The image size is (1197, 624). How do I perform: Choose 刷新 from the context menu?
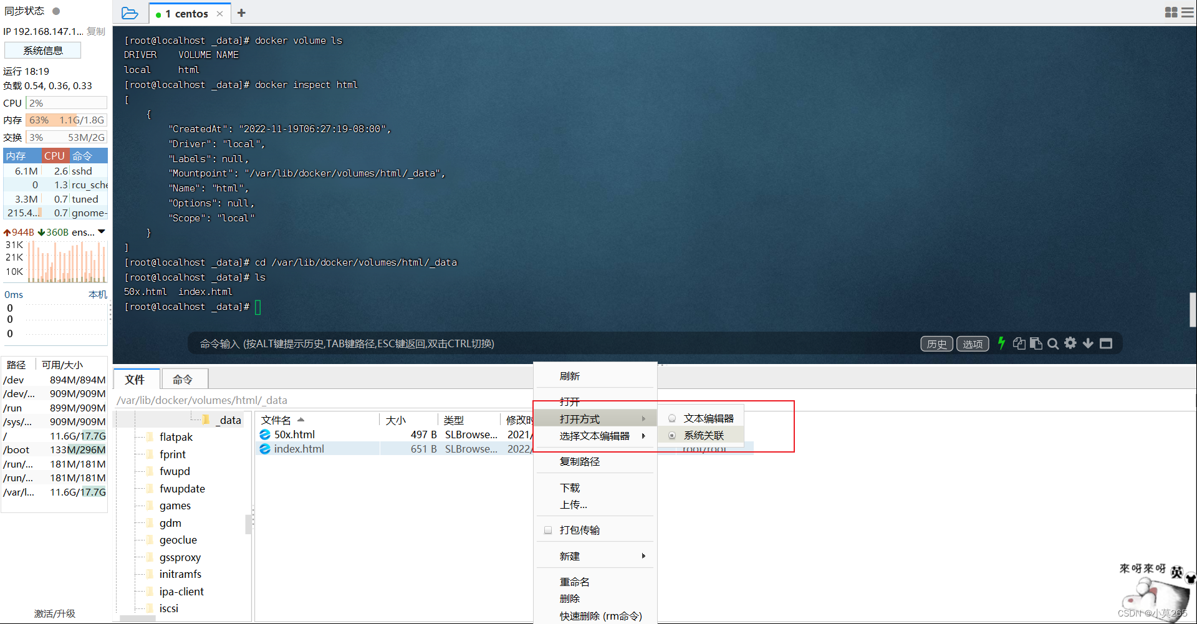coord(570,376)
